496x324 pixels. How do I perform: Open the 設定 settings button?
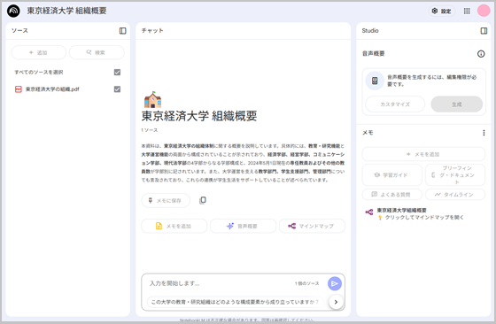tap(442, 11)
